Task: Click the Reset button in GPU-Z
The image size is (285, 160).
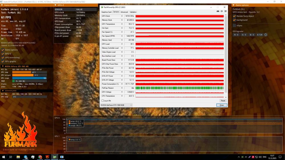Action: coord(223,101)
